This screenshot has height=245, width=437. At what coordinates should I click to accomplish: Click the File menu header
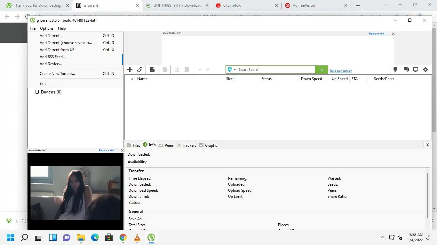click(33, 28)
